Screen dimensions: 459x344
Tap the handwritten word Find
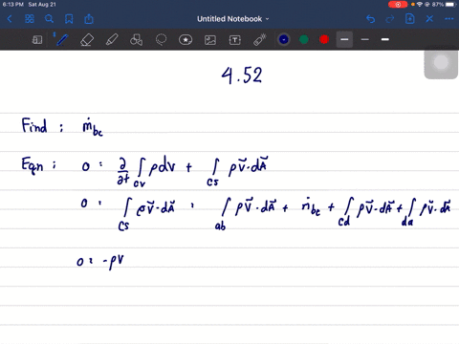pyautogui.click(x=34, y=125)
